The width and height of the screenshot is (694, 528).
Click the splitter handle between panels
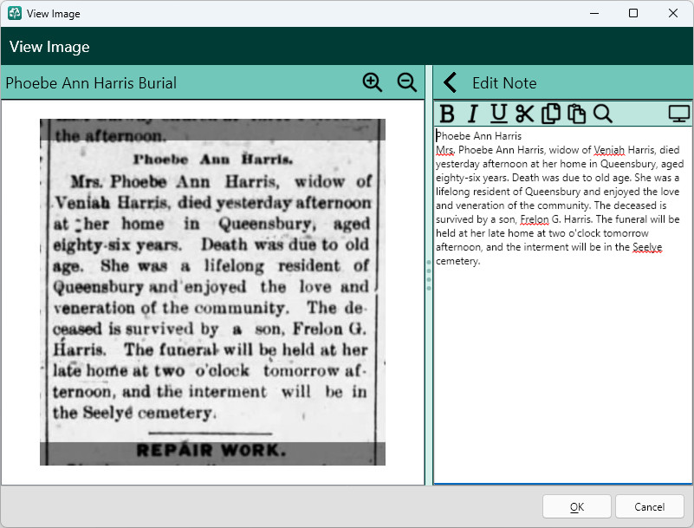point(428,275)
